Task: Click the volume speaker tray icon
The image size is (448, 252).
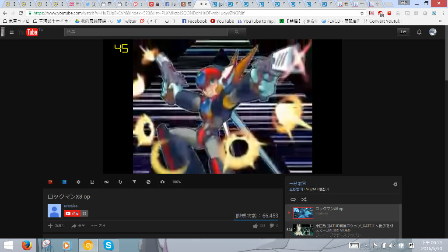Action: tap(392, 245)
